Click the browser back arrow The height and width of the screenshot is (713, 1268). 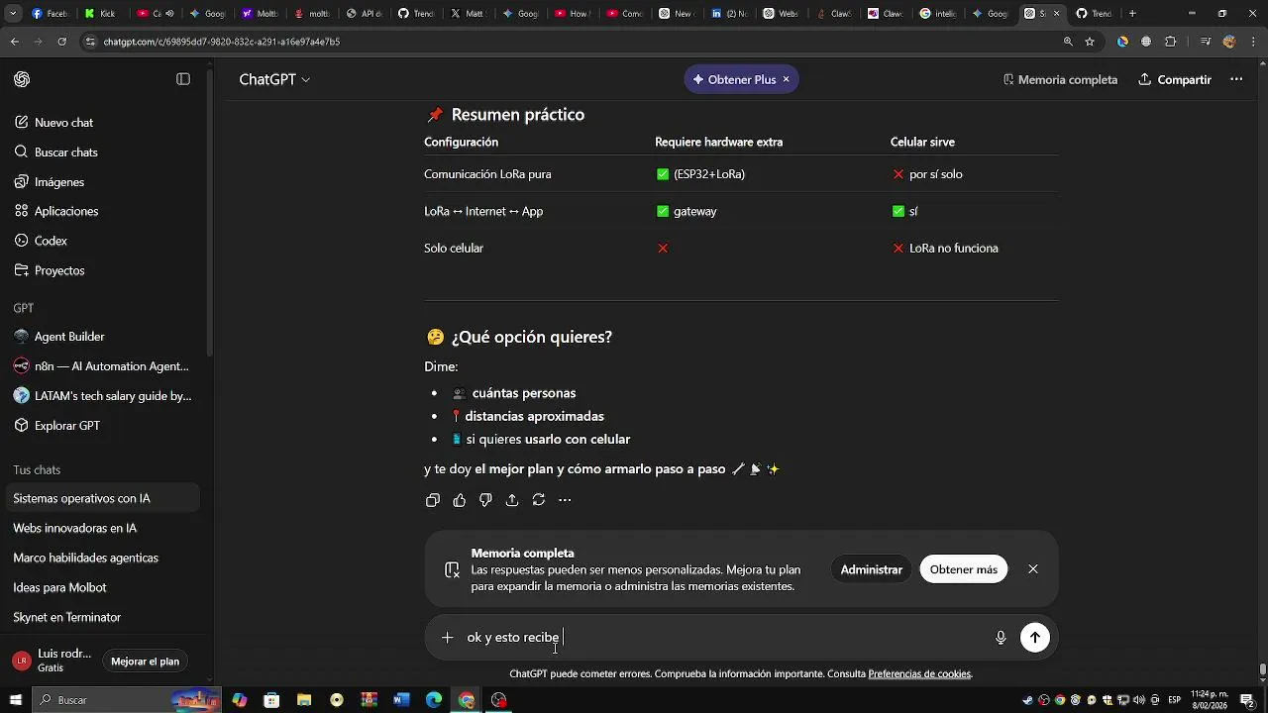pyautogui.click(x=14, y=42)
